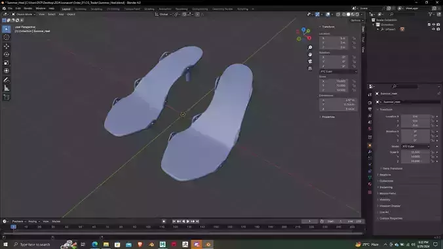Toggle auto keying record button
The image size is (443, 249).
pyautogui.click(x=164, y=221)
